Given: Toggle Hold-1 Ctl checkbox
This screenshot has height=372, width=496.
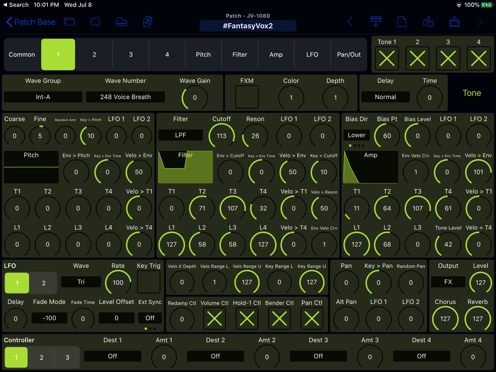Looking at the screenshot, I should click(x=247, y=319).
